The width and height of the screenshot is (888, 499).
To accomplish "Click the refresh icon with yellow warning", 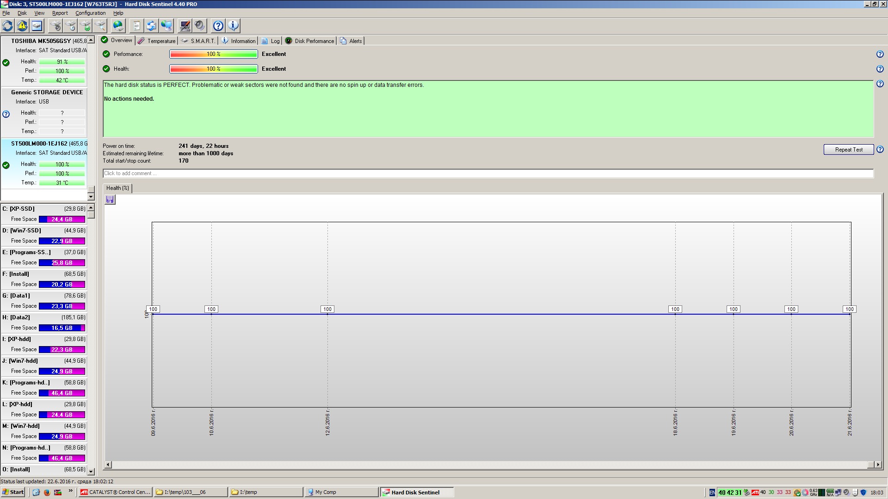I will (22, 26).
